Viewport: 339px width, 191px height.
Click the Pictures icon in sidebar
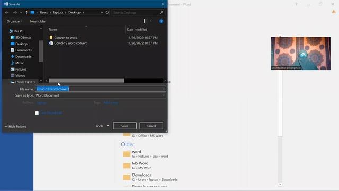pyautogui.click(x=13, y=70)
